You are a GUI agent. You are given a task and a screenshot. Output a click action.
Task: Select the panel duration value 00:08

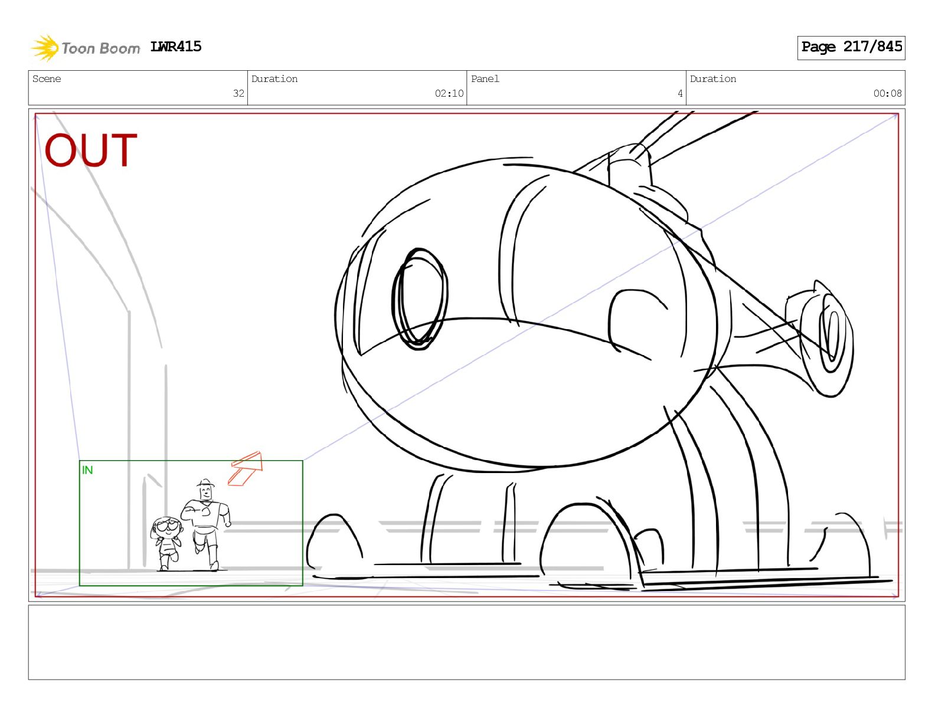[x=887, y=93]
